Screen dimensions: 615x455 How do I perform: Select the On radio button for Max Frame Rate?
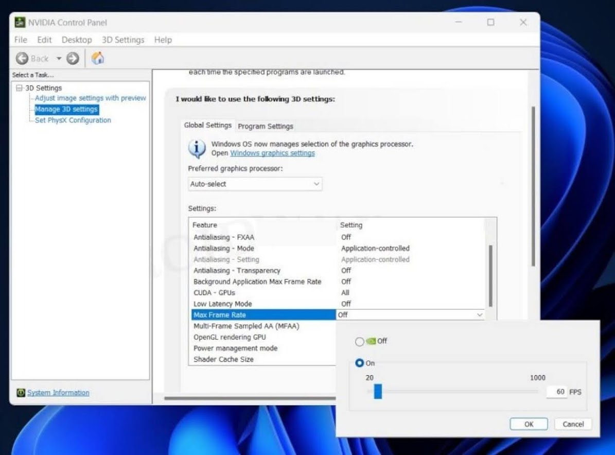(359, 363)
